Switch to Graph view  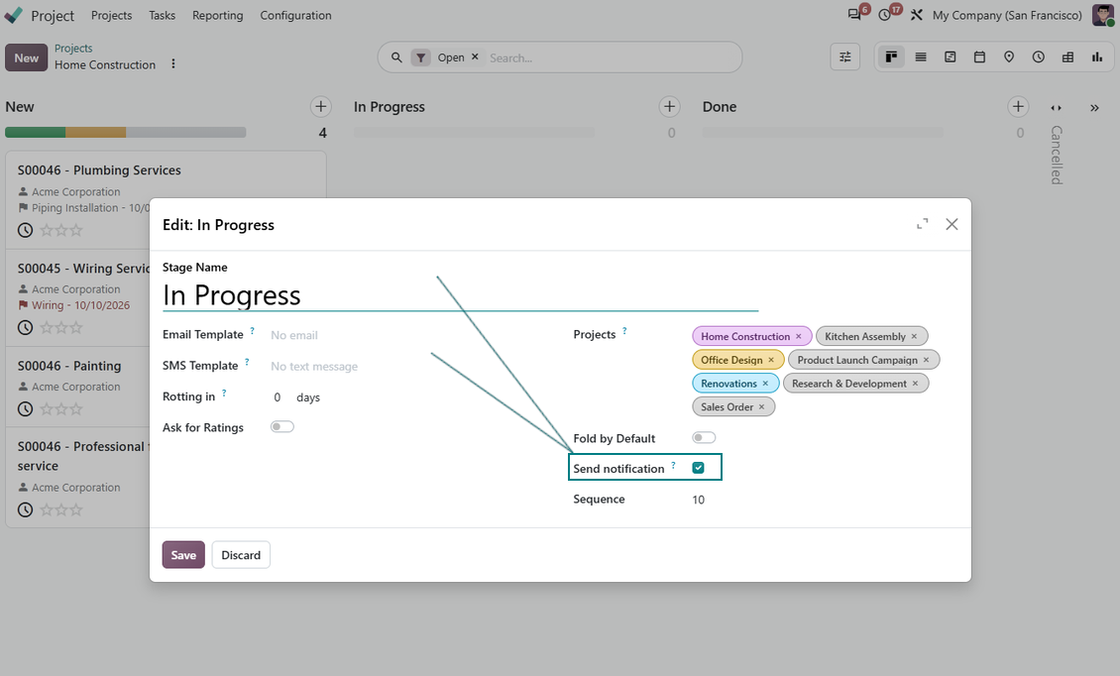tap(1097, 57)
